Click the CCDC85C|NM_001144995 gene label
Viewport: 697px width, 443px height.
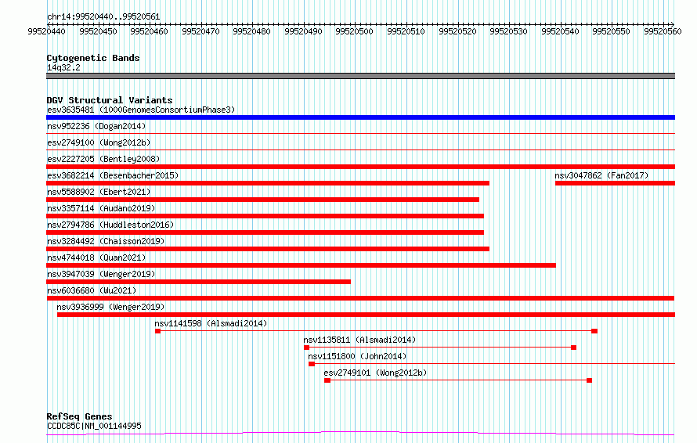coord(94,426)
